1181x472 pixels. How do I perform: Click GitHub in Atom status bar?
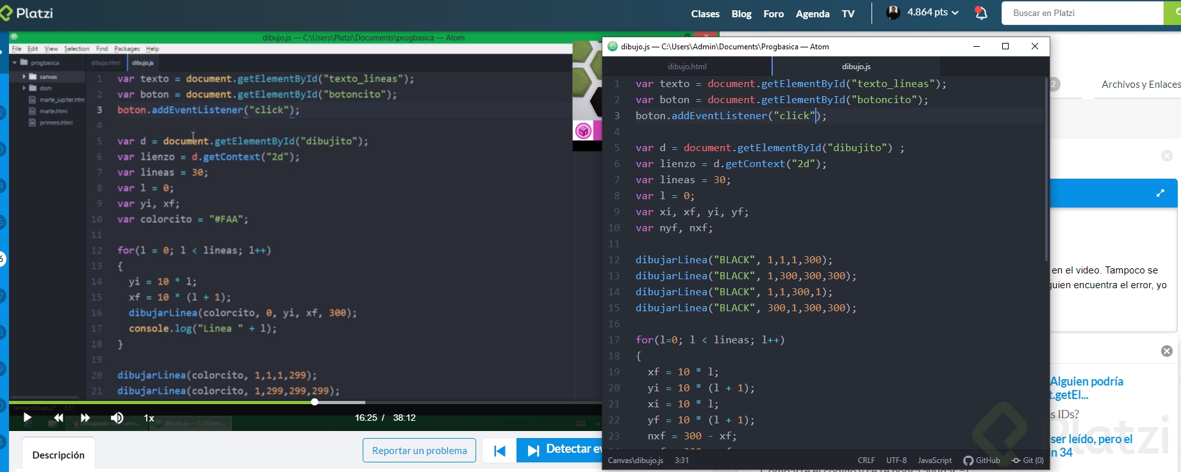point(982,460)
